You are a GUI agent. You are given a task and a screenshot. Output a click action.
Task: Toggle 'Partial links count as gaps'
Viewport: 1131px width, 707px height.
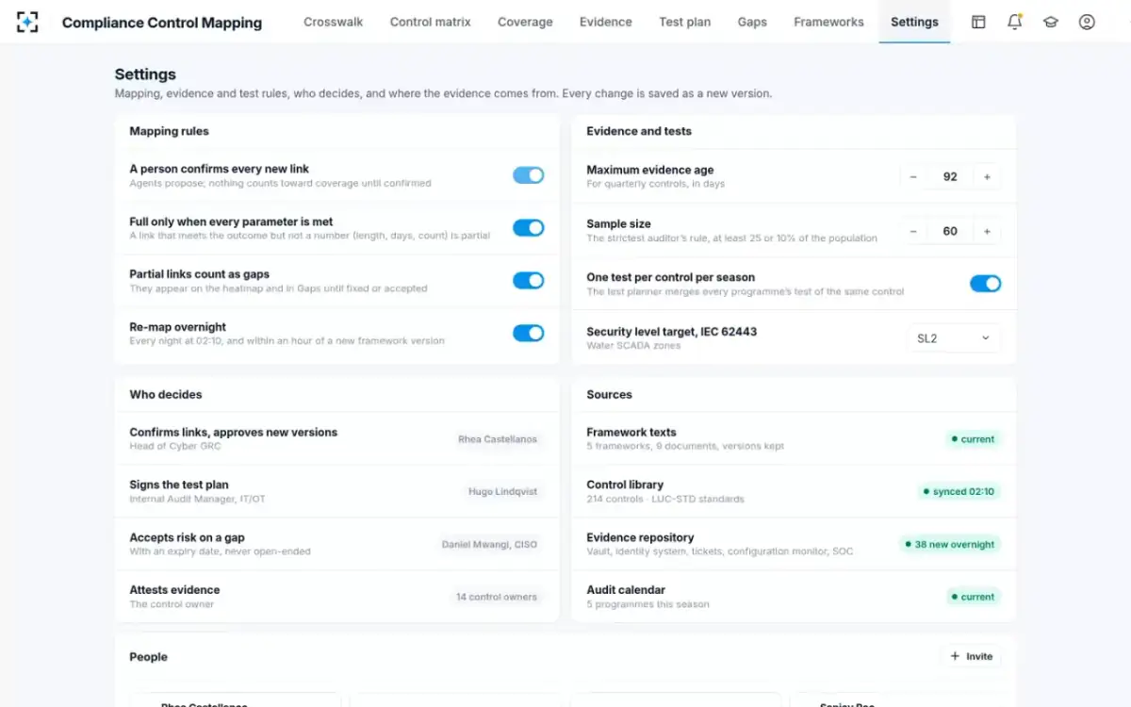pos(529,281)
